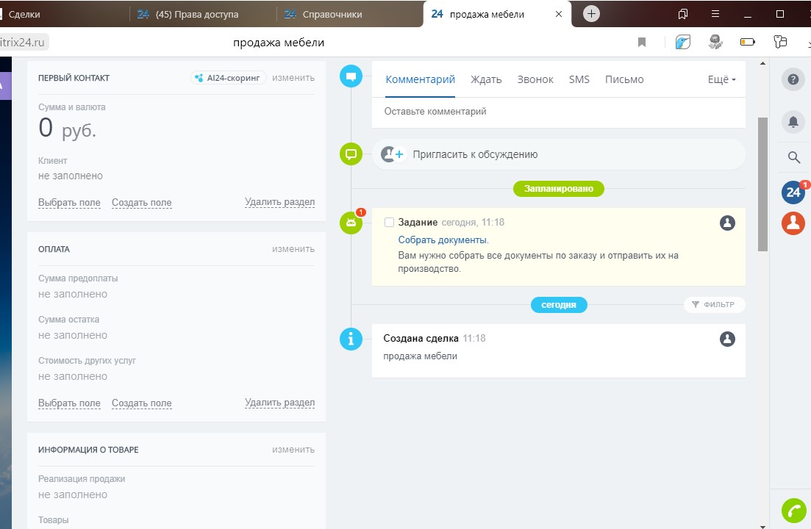811x529 pixels.
Task: Click Удалить раздел in ПЕРВЫЙ КОНТАКТ section
Action: click(280, 202)
